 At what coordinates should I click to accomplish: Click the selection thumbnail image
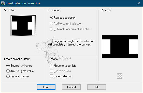coord(22,26)
